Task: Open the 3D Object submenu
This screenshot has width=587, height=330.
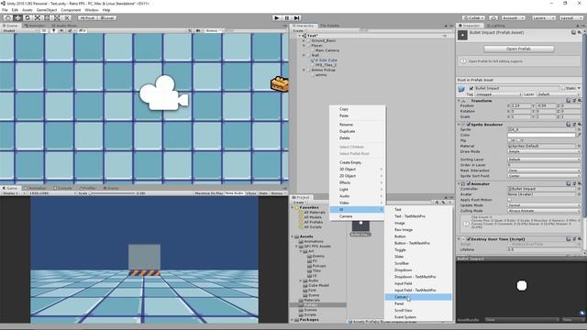Action: coord(357,169)
